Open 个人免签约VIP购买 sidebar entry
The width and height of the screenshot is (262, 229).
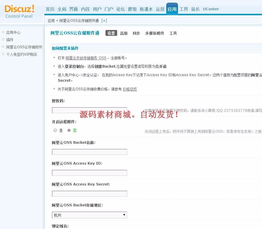click(22, 55)
